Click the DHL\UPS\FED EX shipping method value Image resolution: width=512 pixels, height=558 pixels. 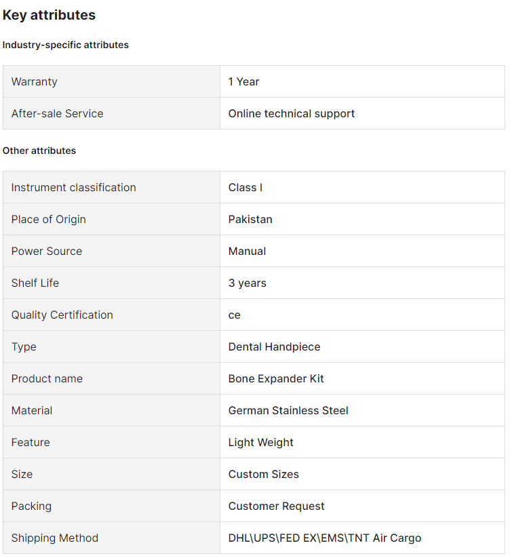pyautogui.click(x=325, y=538)
